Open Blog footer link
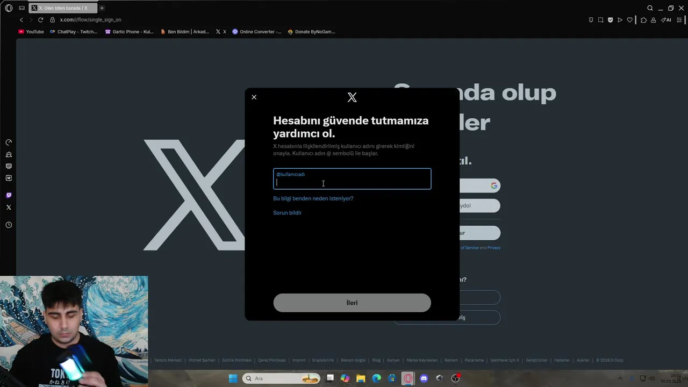 pos(376,360)
